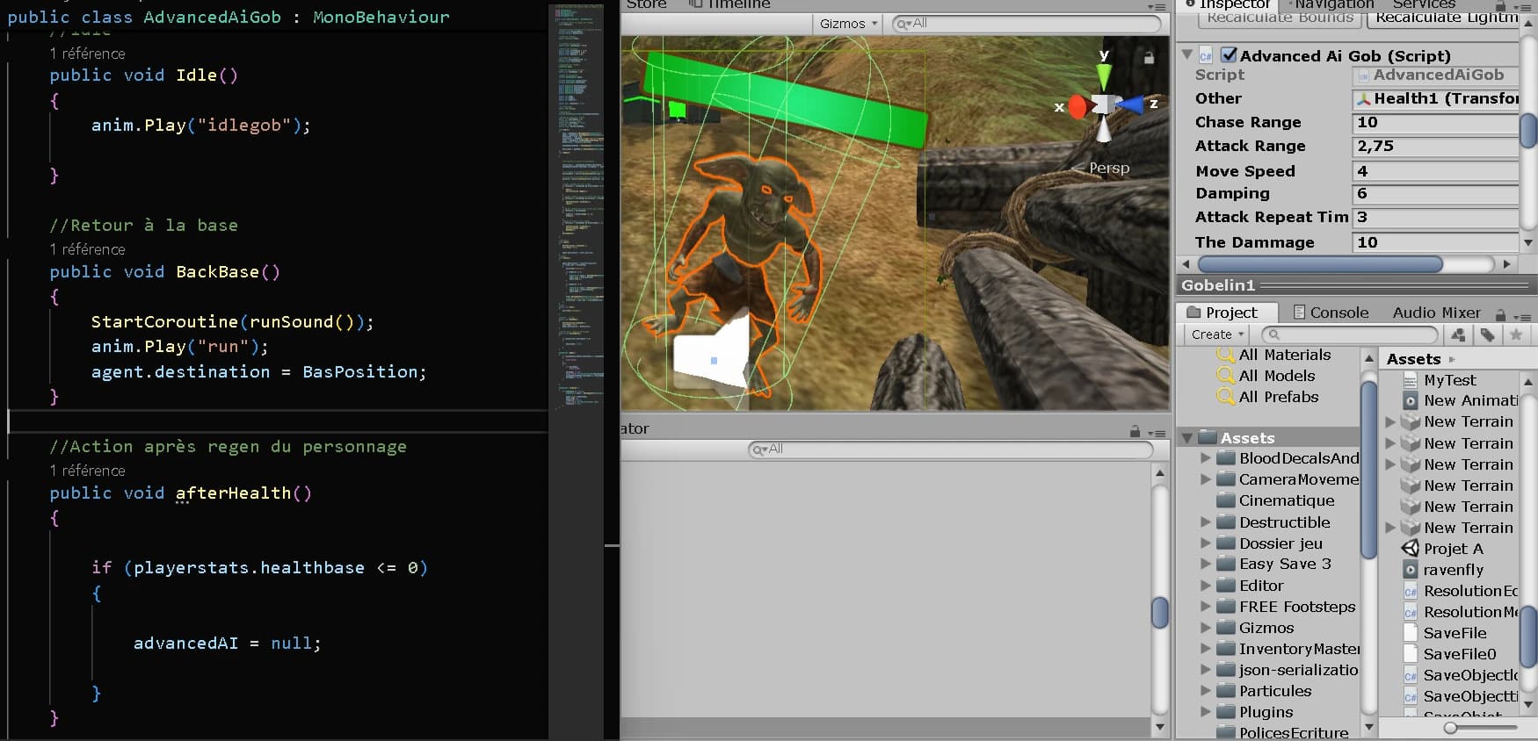This screenshot has width=1538, height=741.
Task: Switch to the Console tab
Action: click(x=1330, y=313)
